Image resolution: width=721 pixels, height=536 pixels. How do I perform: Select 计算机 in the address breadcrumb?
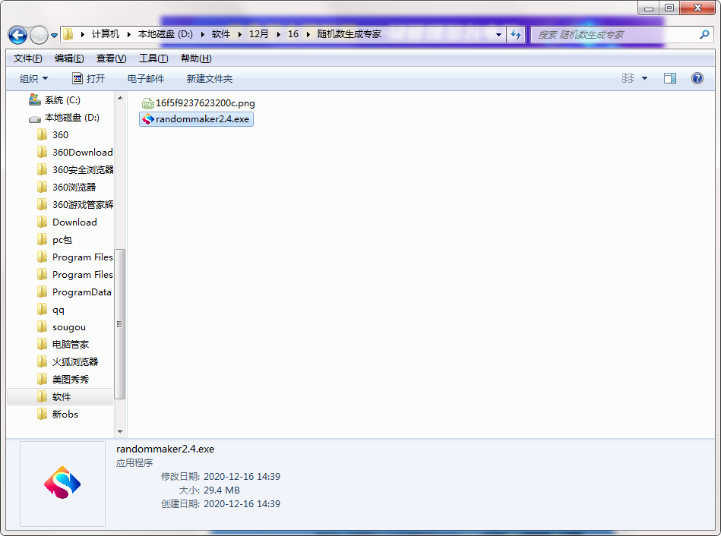click(106, 34)
